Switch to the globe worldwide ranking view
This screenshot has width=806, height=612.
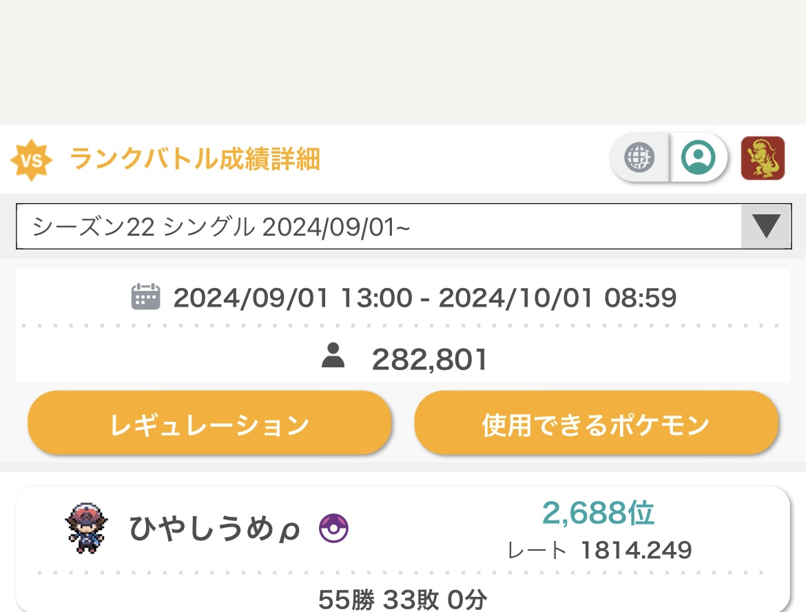coord(639,157)
